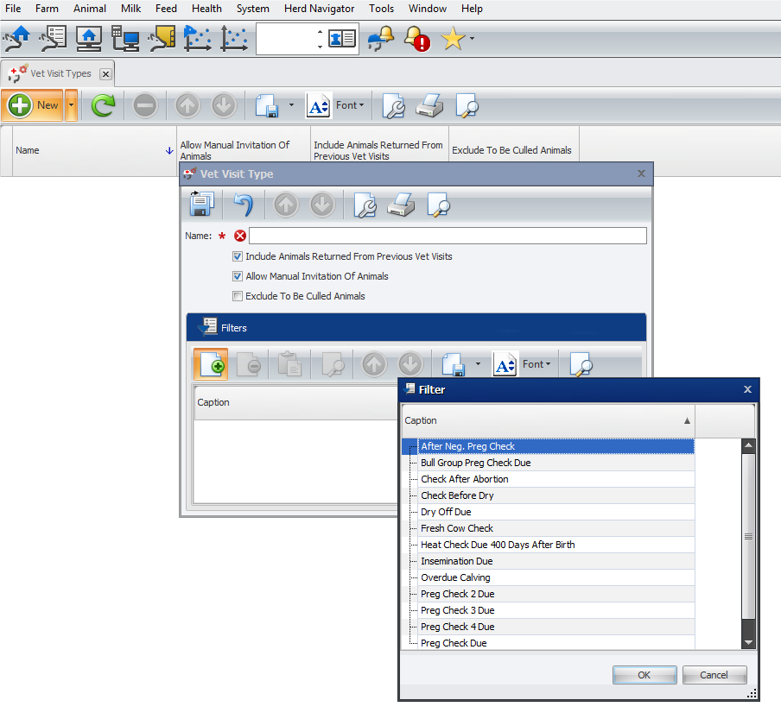
Task: Click the Move Down arrow in main toolbar
Action: [x=224, y=105]
